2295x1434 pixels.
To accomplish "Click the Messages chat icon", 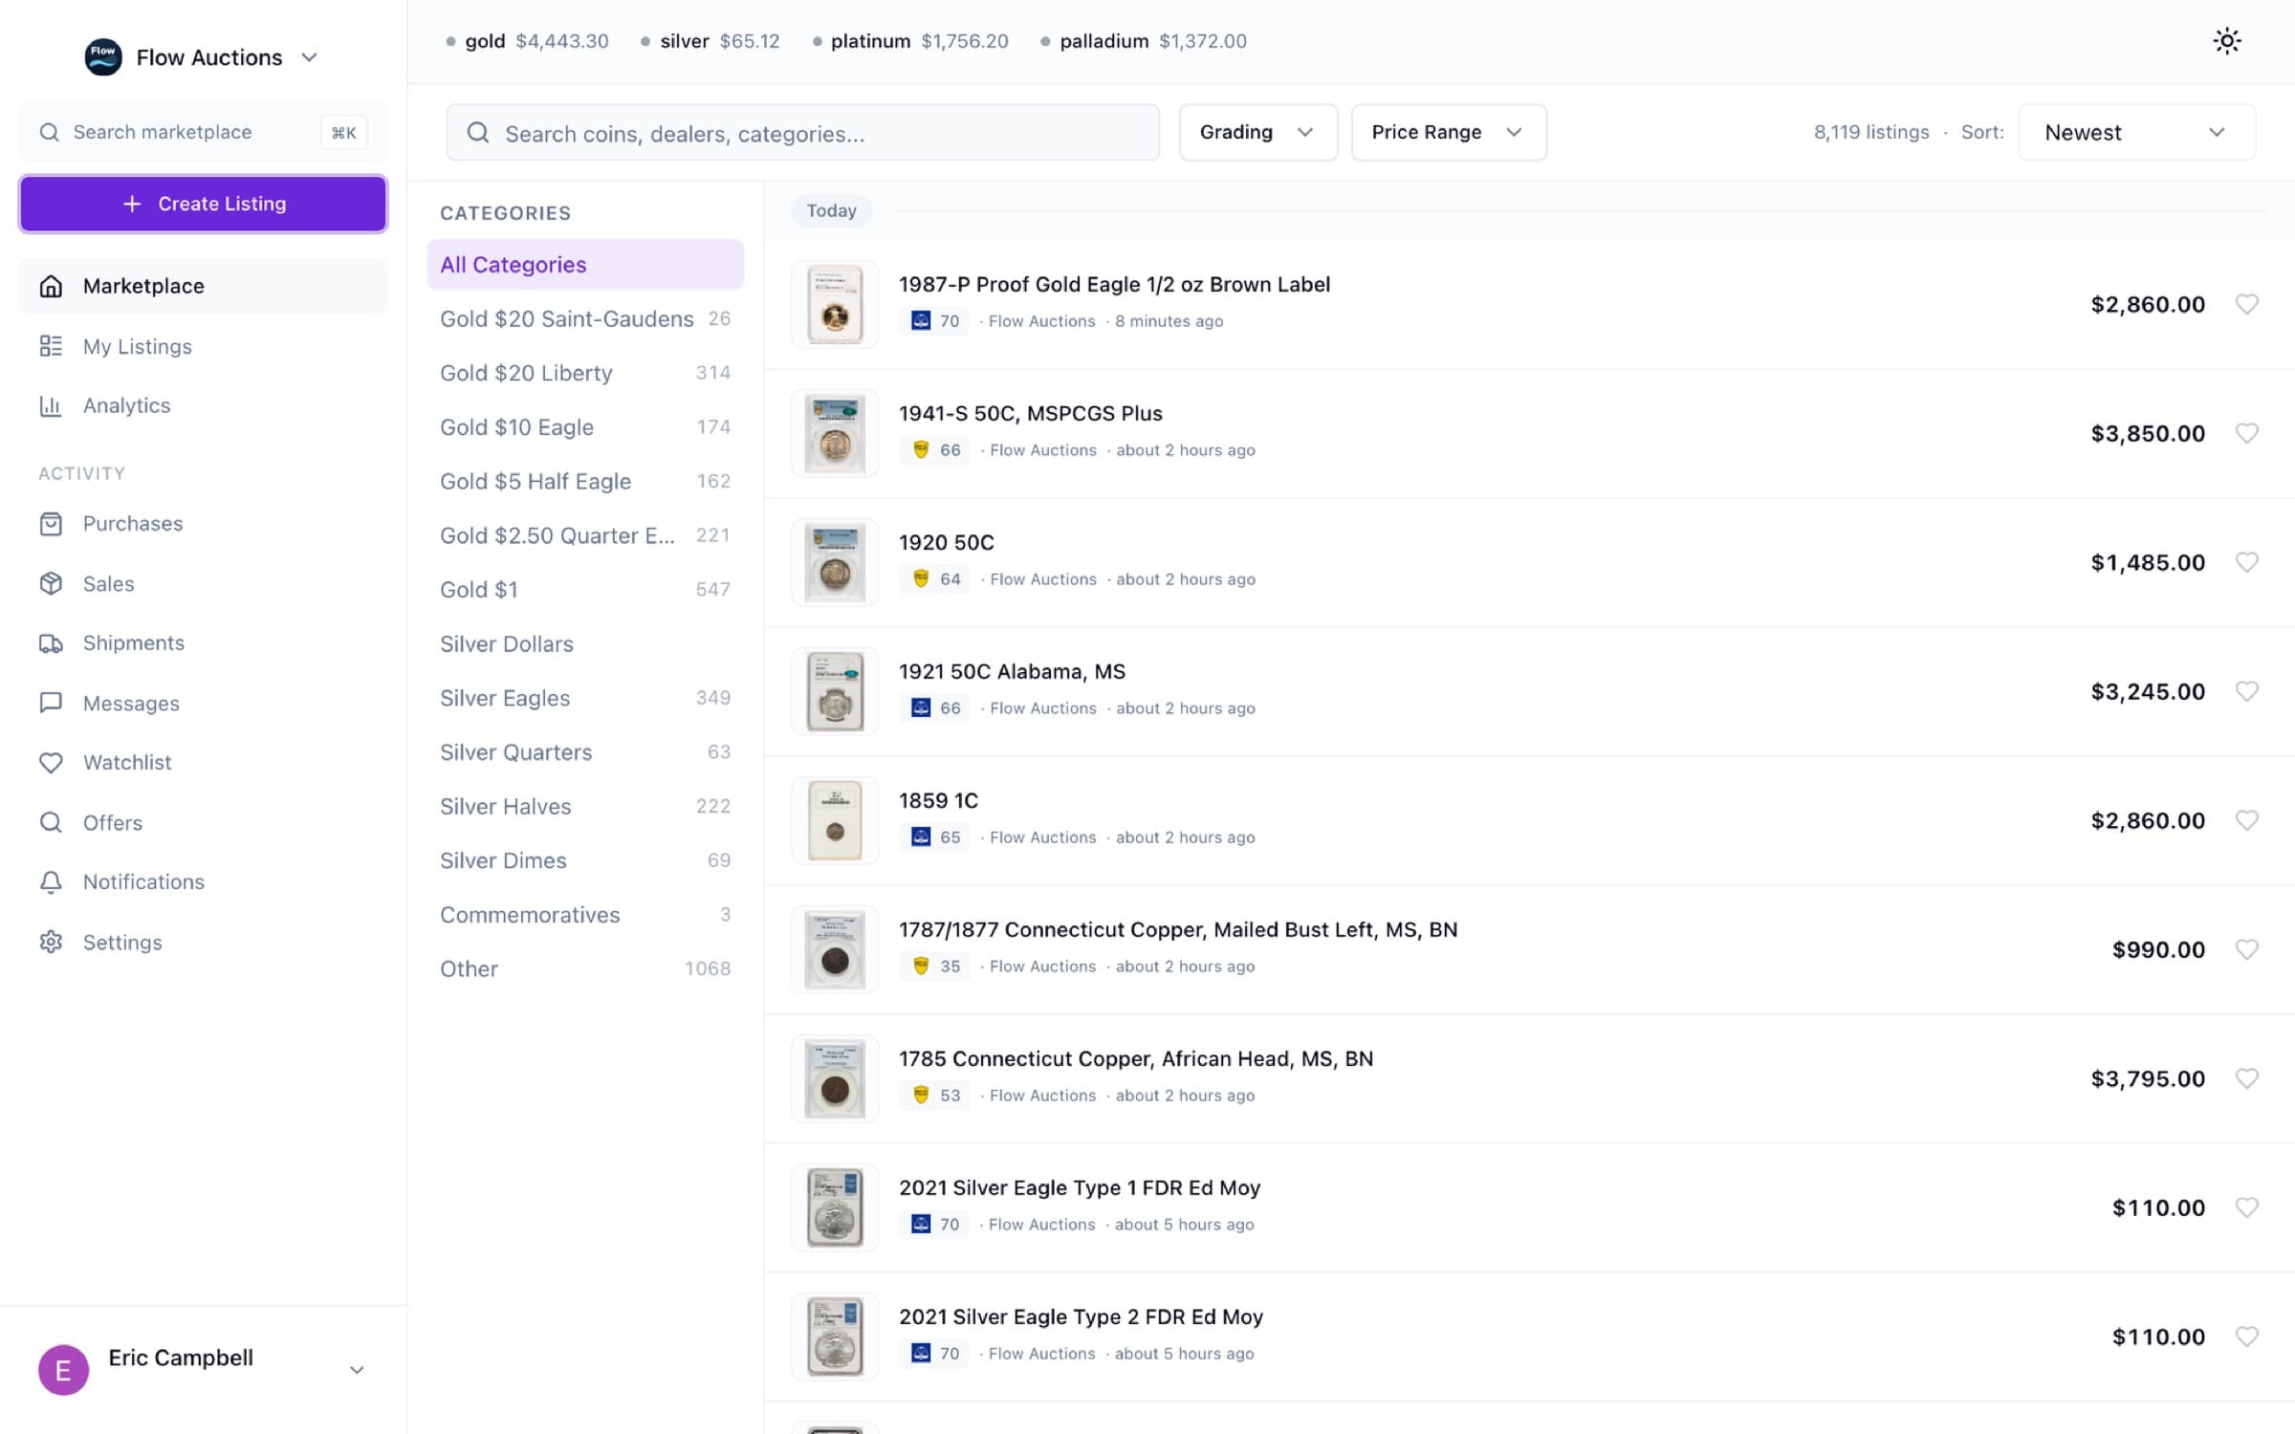I will point(51,703).
